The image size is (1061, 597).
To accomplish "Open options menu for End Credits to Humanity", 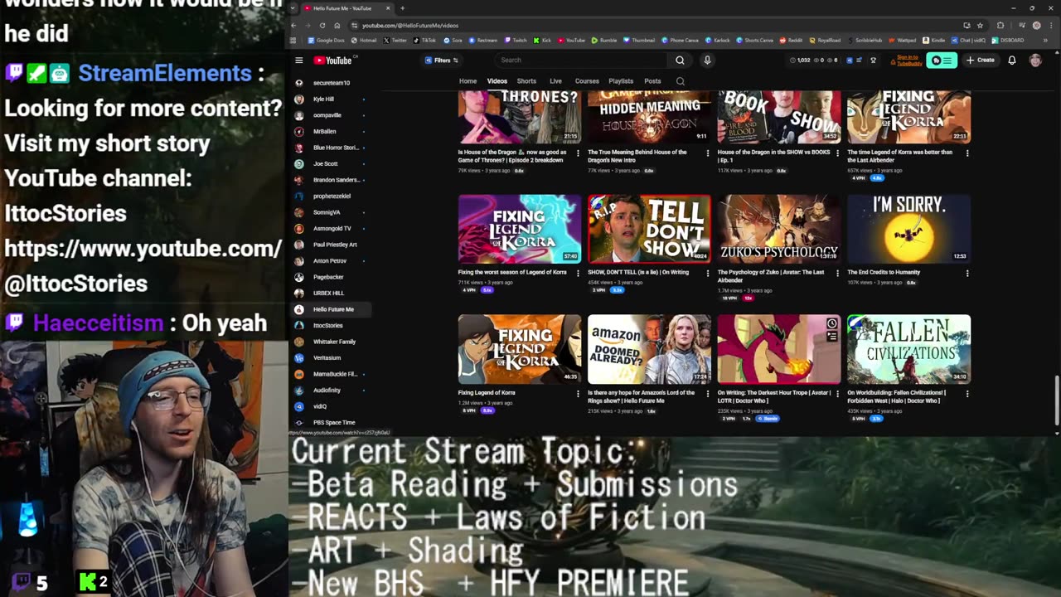I will pos(967,273).
